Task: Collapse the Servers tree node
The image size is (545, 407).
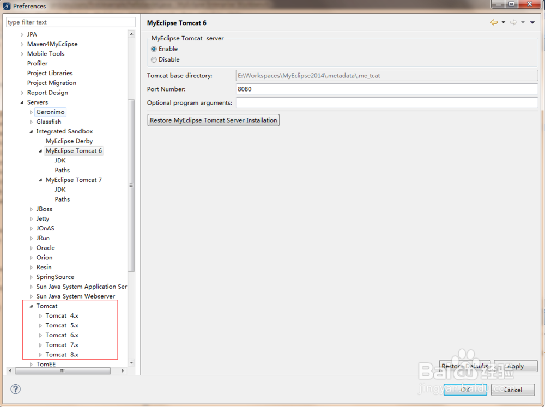Action: [x=22, y=102]
